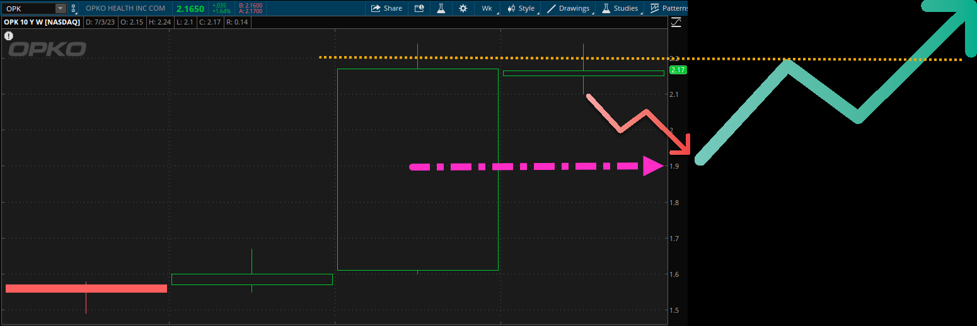Viewport: 977px width, 326px height.
Task: Click the last price 2.1650
Action: tap(190, 9)
